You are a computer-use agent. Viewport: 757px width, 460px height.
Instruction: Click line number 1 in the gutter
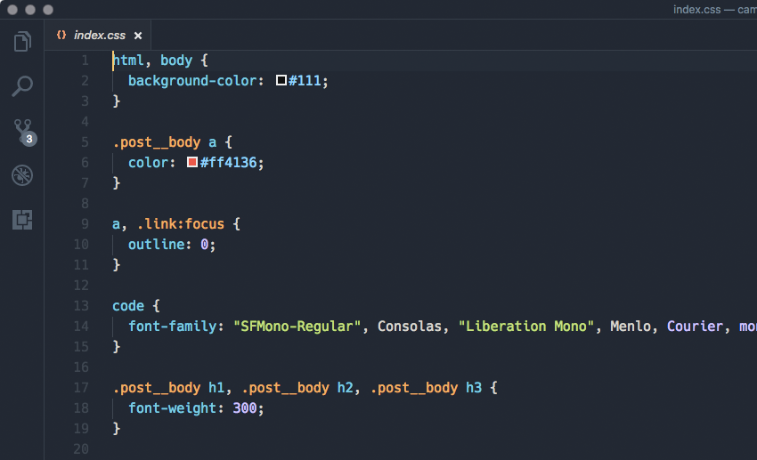tap(85, 61)
